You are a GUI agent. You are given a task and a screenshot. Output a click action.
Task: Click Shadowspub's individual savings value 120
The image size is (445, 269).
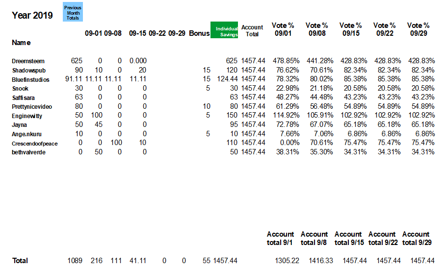coord(232,70)
